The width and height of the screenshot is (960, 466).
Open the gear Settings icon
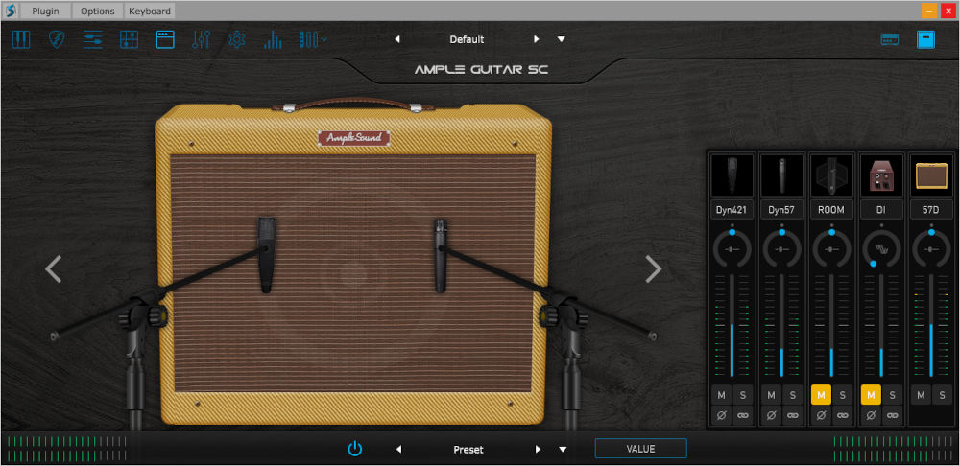[x=237, y=39]
